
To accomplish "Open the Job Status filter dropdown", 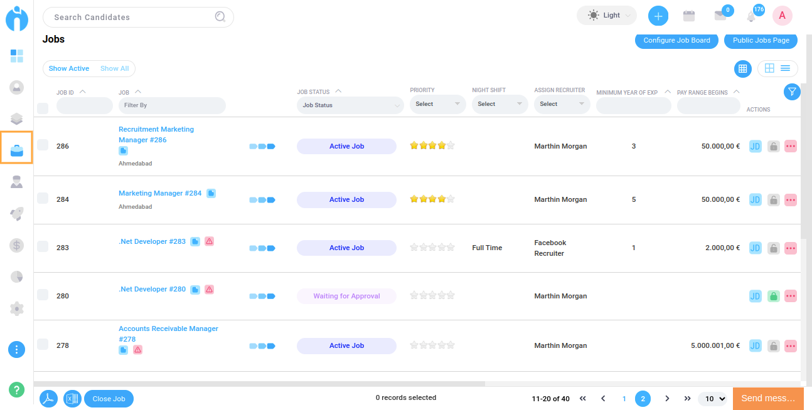I will (x=350, y=105).
